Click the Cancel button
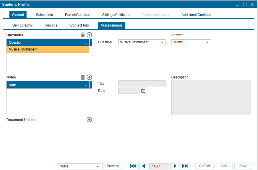Screen dimensions: 258x170 [x=204, y=166]
